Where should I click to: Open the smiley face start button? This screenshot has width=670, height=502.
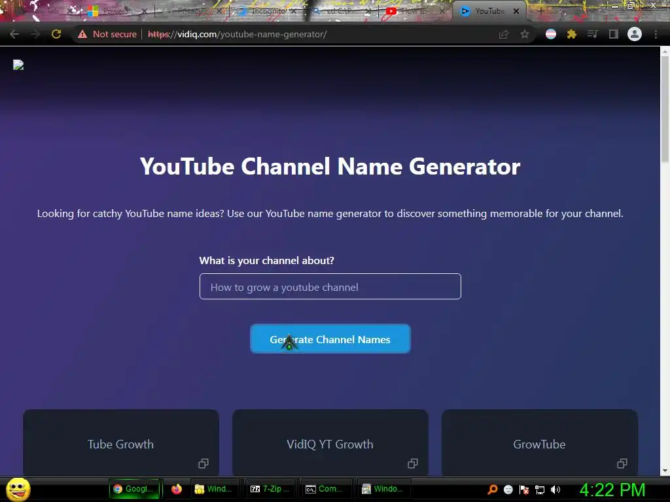pyautogui.click(x=18, y=489)
